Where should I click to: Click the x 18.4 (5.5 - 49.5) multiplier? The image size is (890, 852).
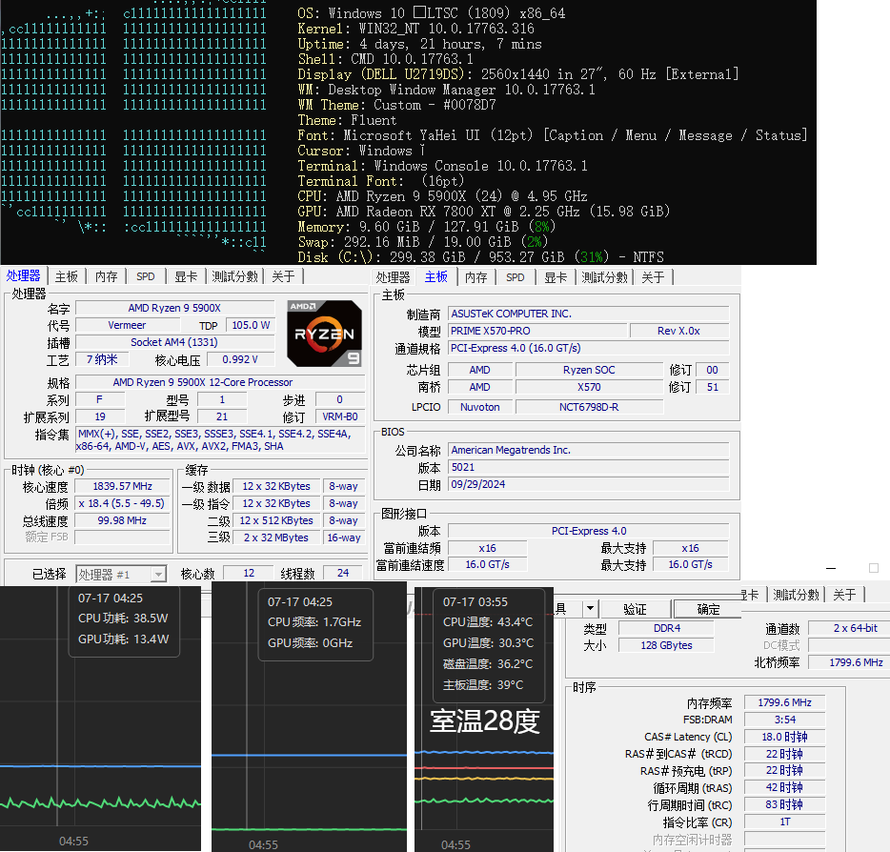point(122,503)
